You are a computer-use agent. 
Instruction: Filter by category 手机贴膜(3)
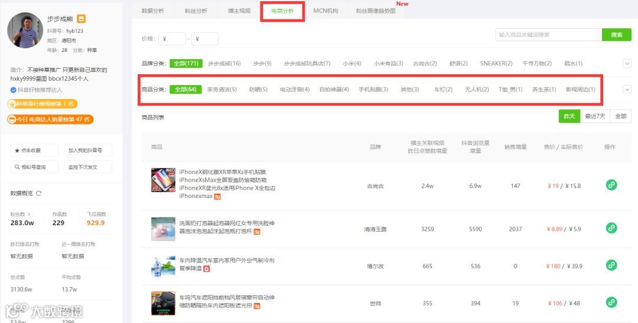point(373,90)
